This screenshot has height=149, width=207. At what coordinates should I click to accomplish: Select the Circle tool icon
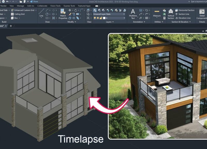click(47, 14)
